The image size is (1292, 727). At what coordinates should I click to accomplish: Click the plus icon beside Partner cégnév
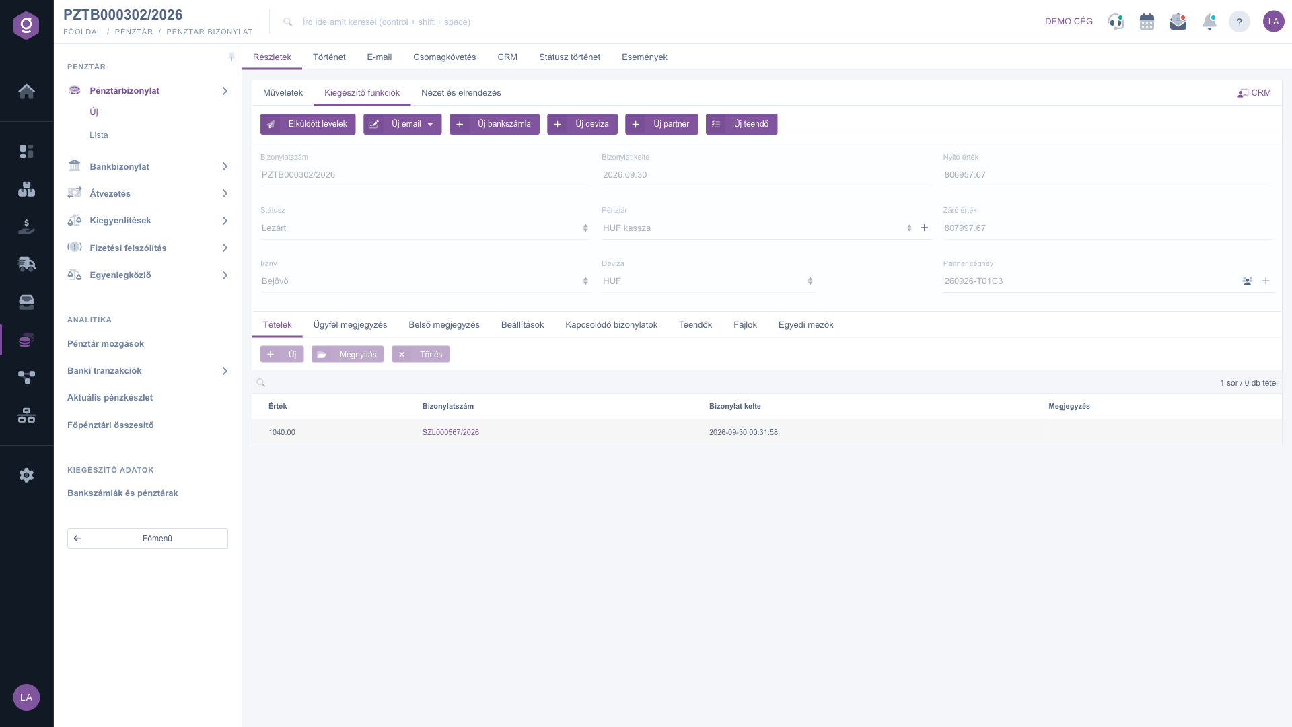tap(1266, 281)
